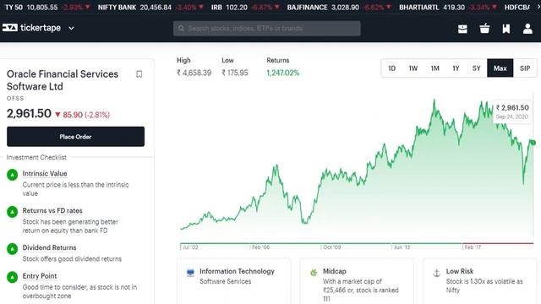541x304 pixels.
Task: Click the Jun '13 timeline marker
Action: pyautogui.click(x=402, y=247)
